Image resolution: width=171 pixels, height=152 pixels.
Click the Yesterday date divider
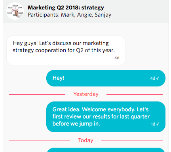(x=86, y=94)
